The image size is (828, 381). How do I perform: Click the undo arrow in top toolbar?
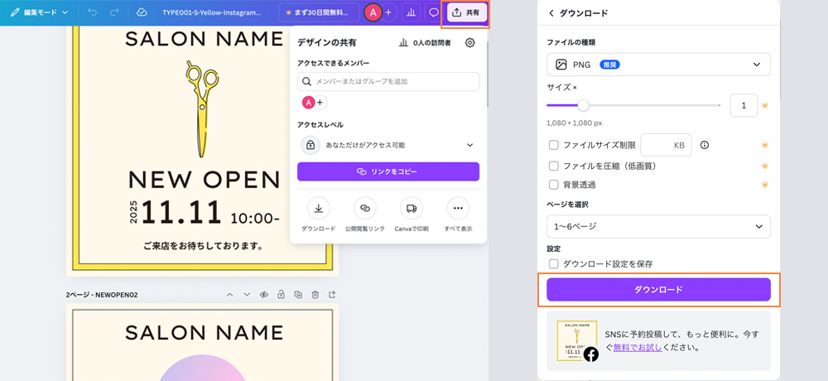(92, 12)
